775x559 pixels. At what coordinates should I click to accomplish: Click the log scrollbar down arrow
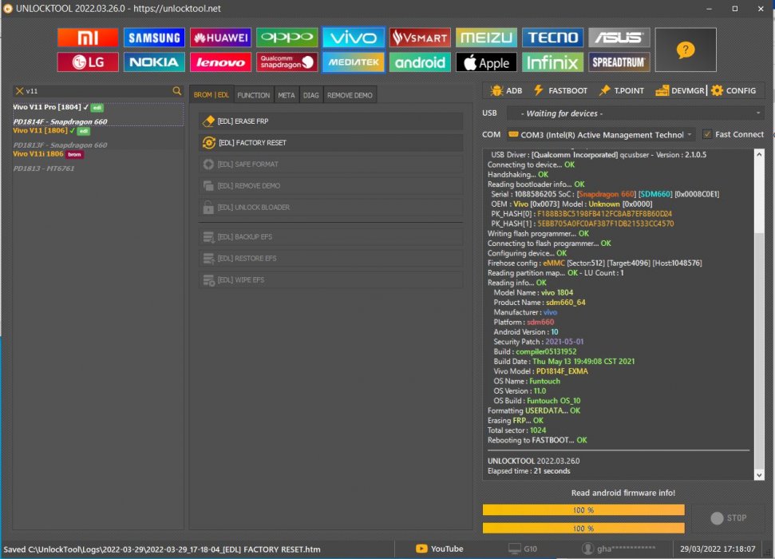pyautogui.click(x=759, y=475)
